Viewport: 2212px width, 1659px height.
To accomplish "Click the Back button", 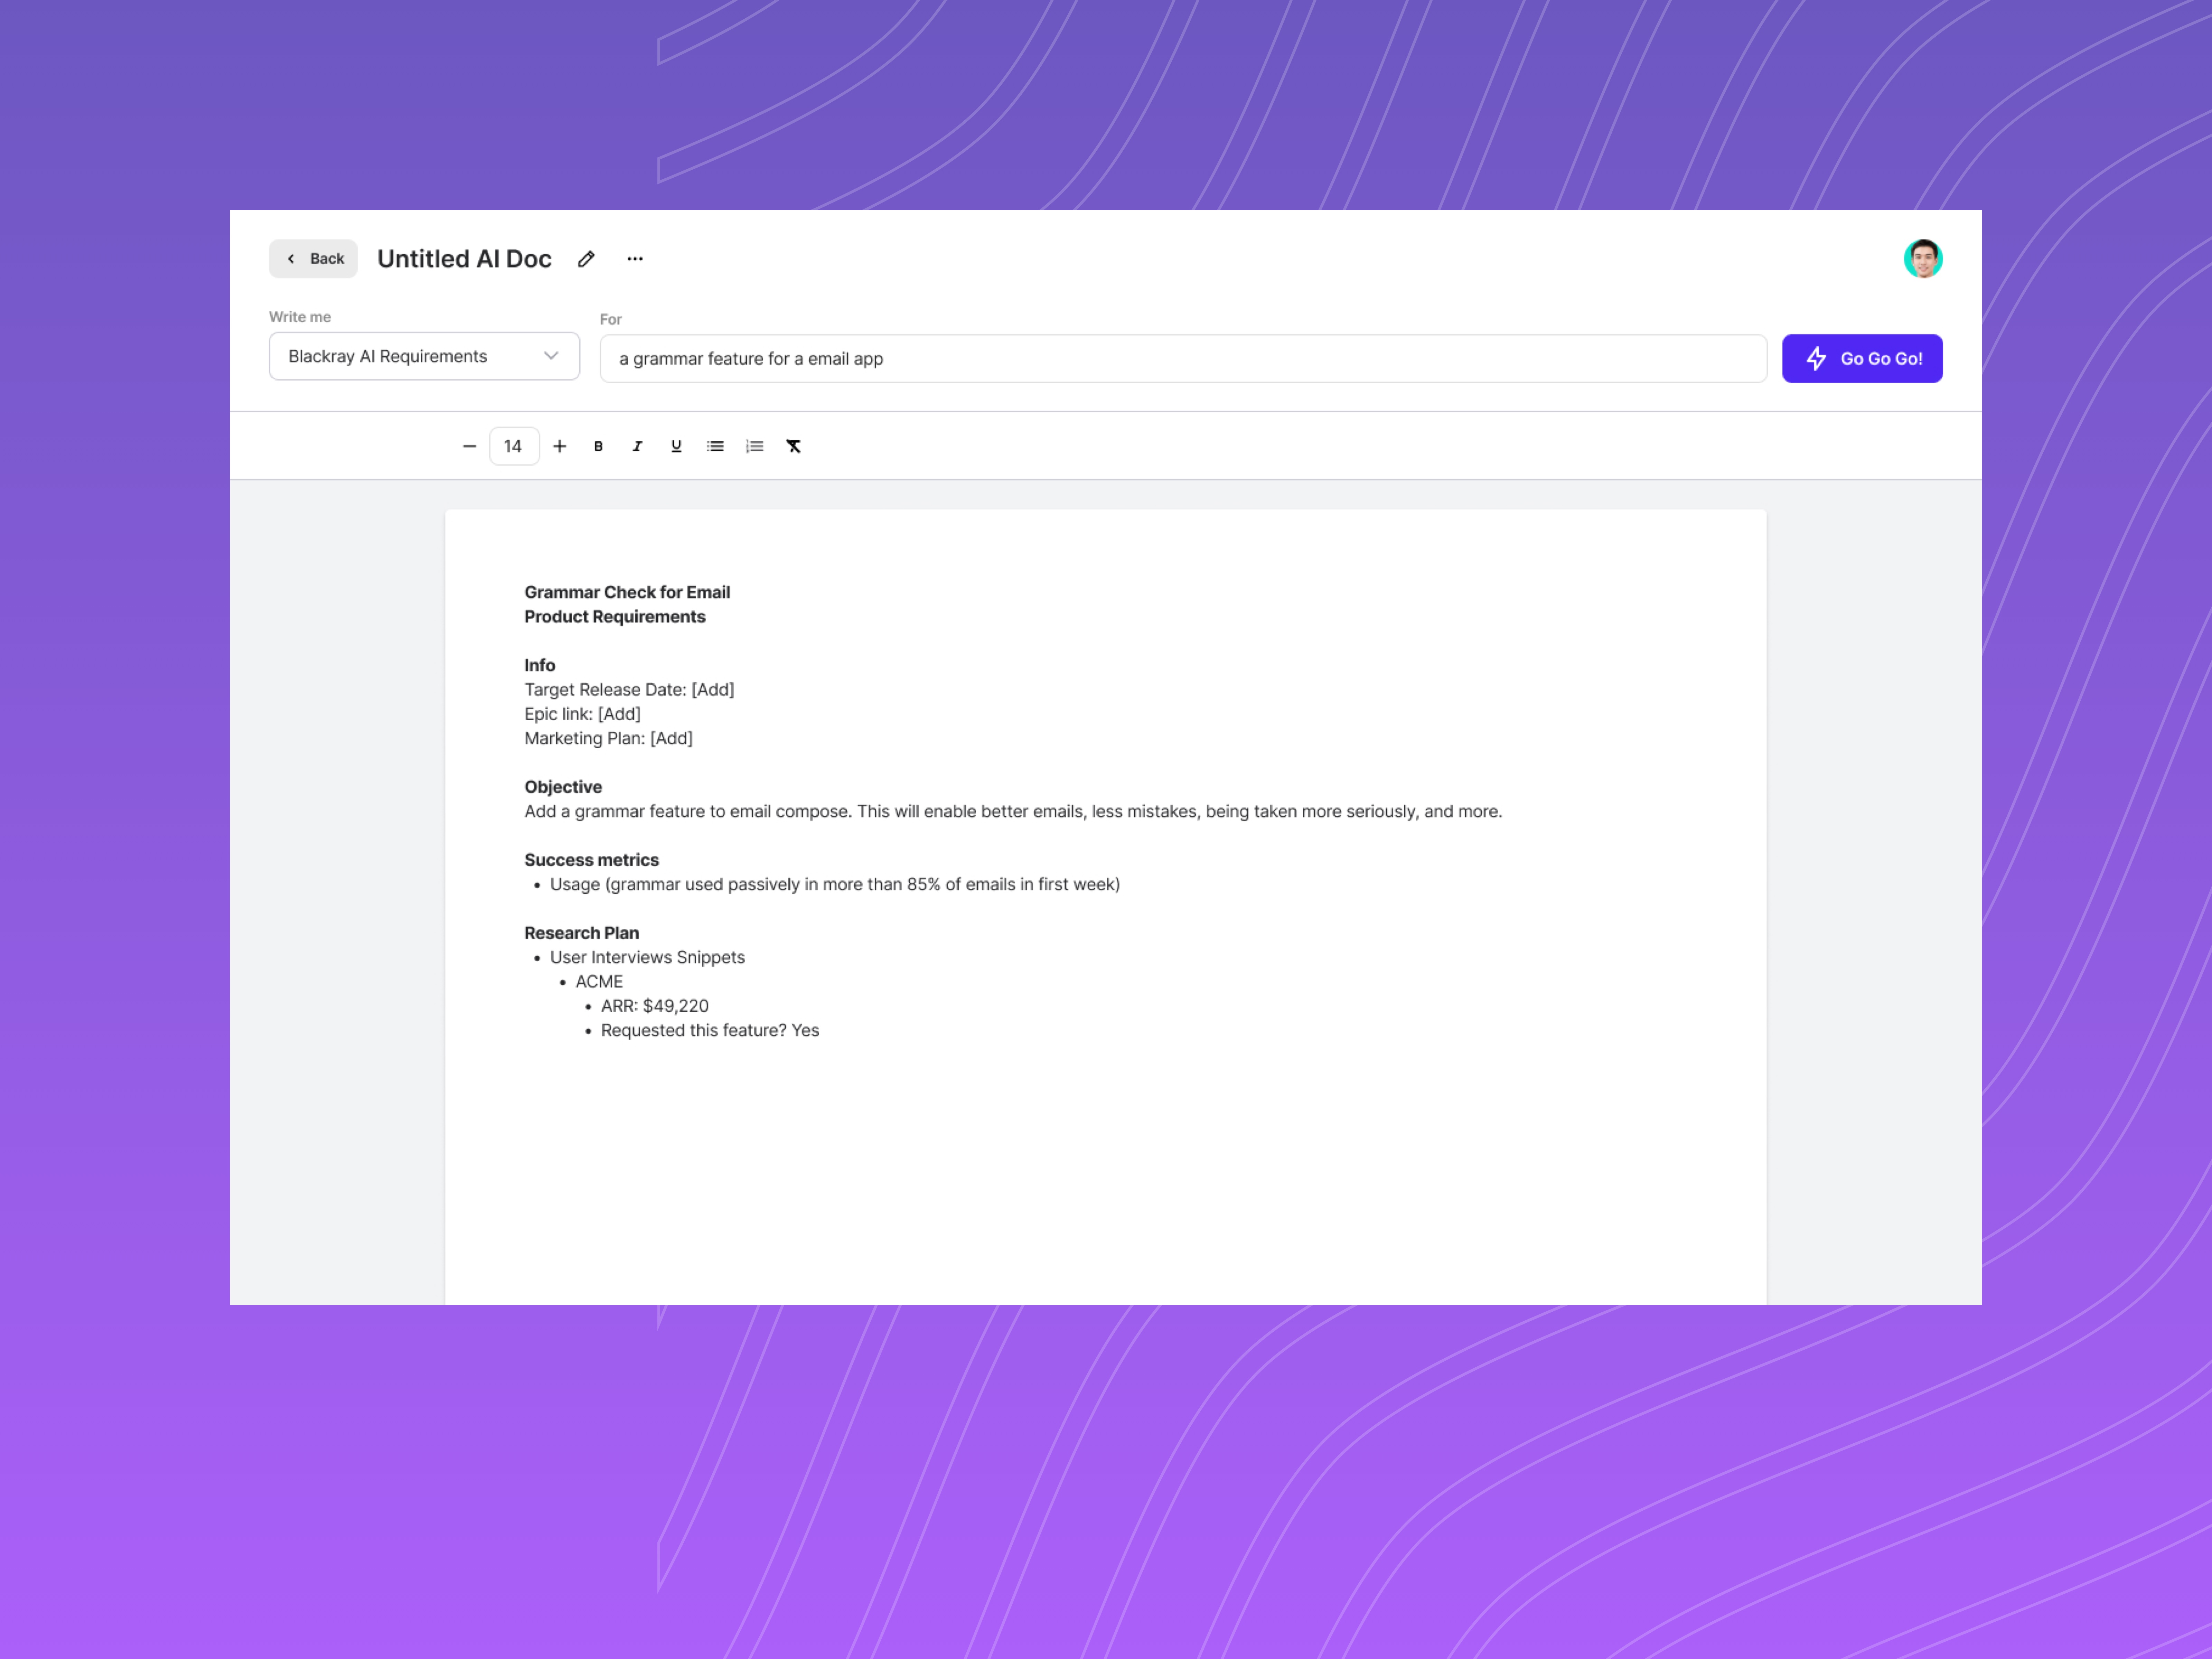I will 313,259.
